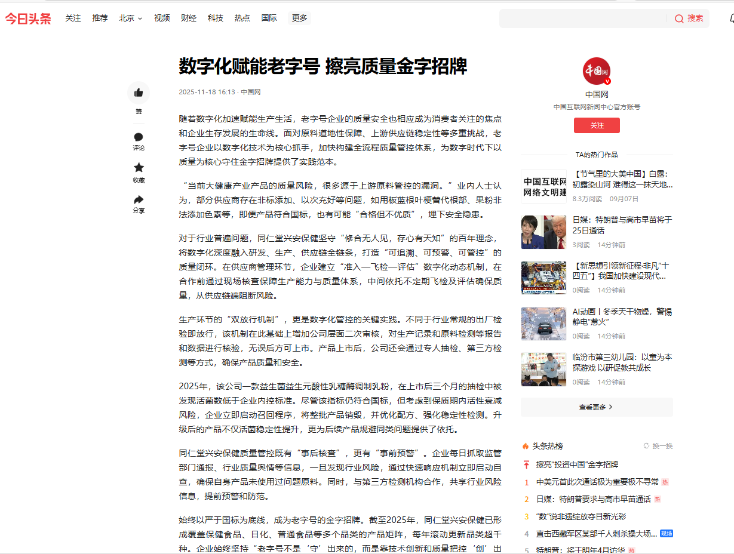Open comments via the speech bubble icon
This screenshot has width=734, height=554.
click(x=139, y=137)
